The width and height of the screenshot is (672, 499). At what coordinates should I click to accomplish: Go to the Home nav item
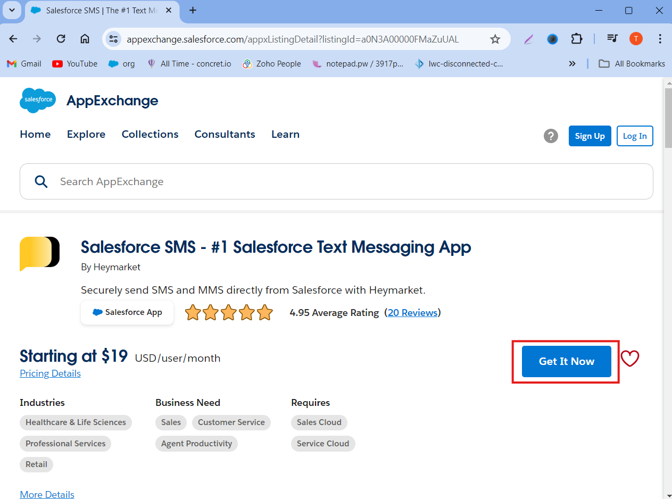(35, 134)
